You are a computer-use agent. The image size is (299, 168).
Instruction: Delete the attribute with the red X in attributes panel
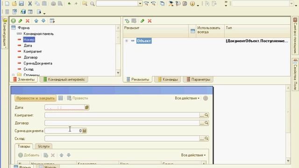point(149,21)
